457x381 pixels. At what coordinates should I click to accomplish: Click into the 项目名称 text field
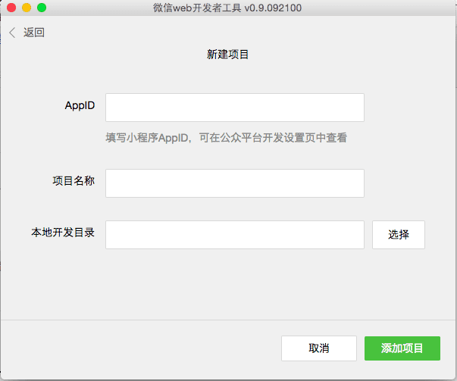pos(235,183)
